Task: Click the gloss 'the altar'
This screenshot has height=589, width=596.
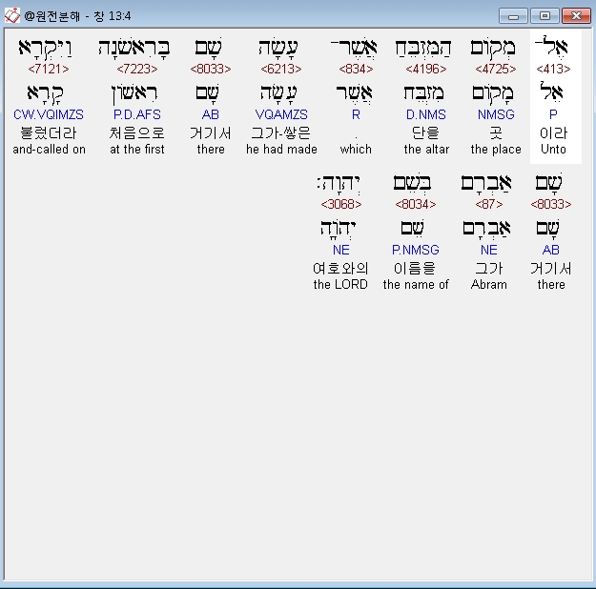Action: 426,150
